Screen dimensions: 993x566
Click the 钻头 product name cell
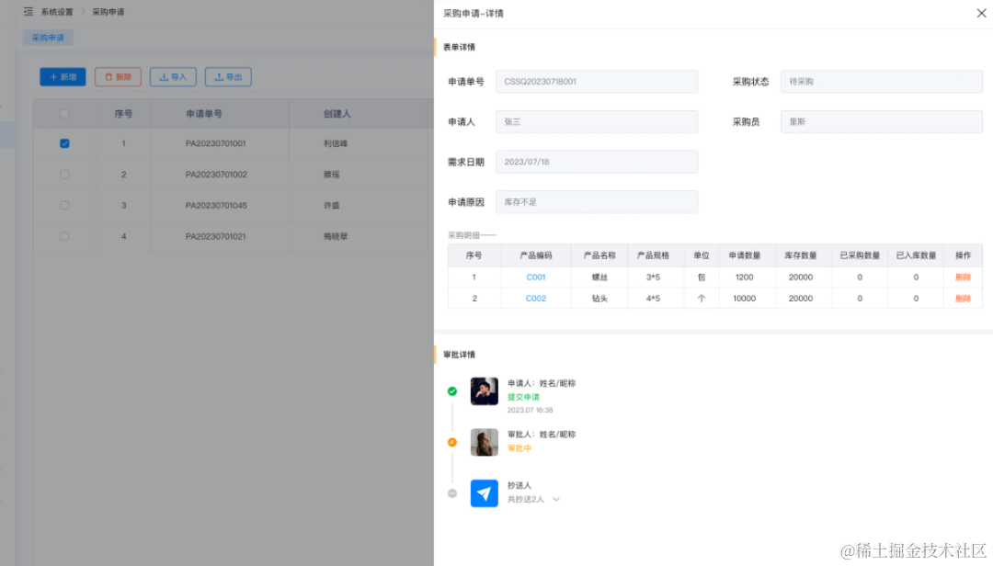599,299
